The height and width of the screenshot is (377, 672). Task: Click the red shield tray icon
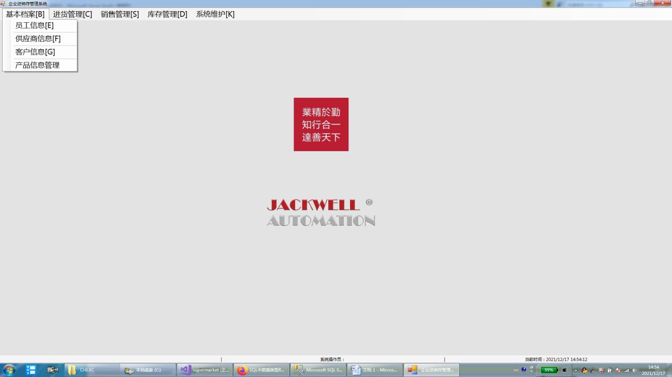pos(601,370)
